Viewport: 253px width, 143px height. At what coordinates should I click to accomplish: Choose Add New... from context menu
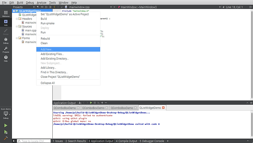(68, 49)
